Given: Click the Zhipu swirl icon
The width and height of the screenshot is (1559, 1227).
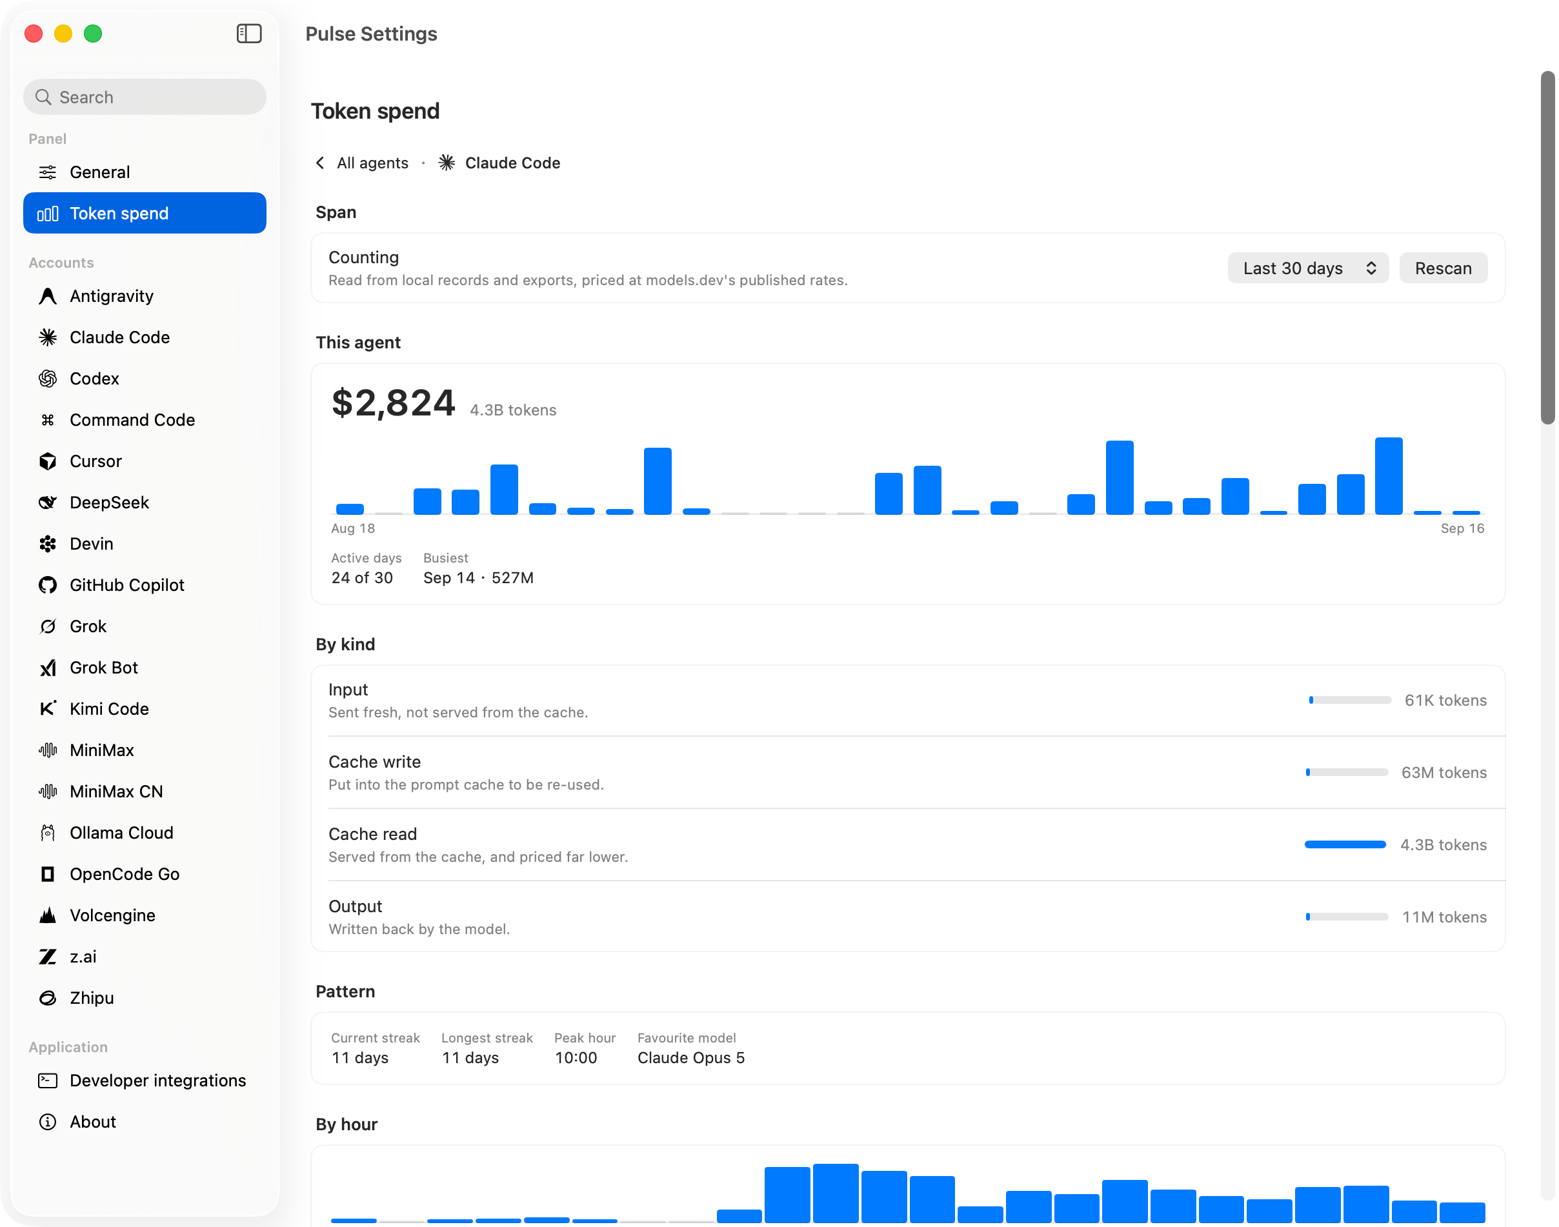Looking at the screenshot, I should 47,998.
